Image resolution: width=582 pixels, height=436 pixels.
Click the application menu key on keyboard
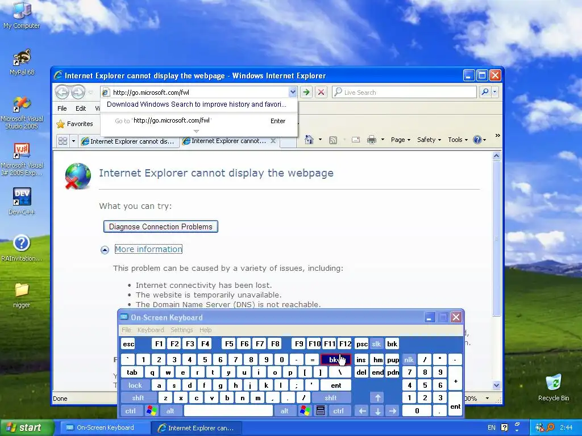coord(321,411)
